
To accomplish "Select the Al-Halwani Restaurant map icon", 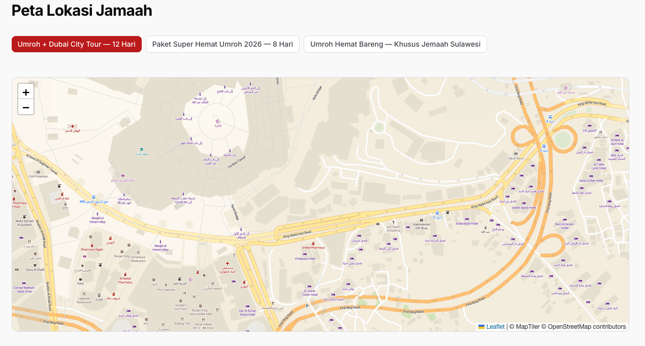I will point(138,252).
